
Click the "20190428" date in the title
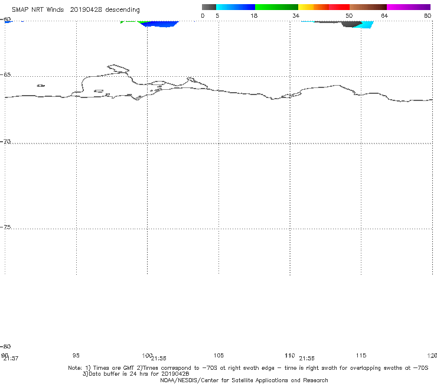tap(86, 10)
